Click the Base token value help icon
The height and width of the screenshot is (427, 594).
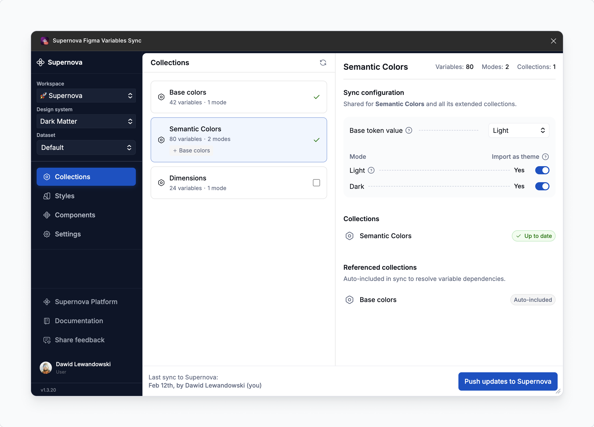409,131
